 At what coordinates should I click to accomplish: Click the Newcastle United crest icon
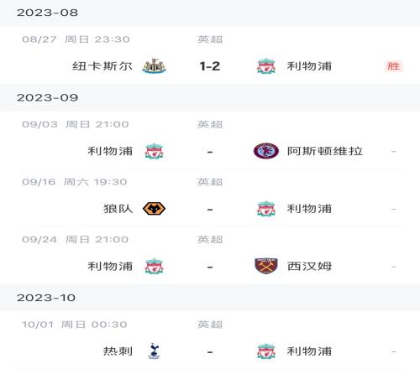click(154, 66)
